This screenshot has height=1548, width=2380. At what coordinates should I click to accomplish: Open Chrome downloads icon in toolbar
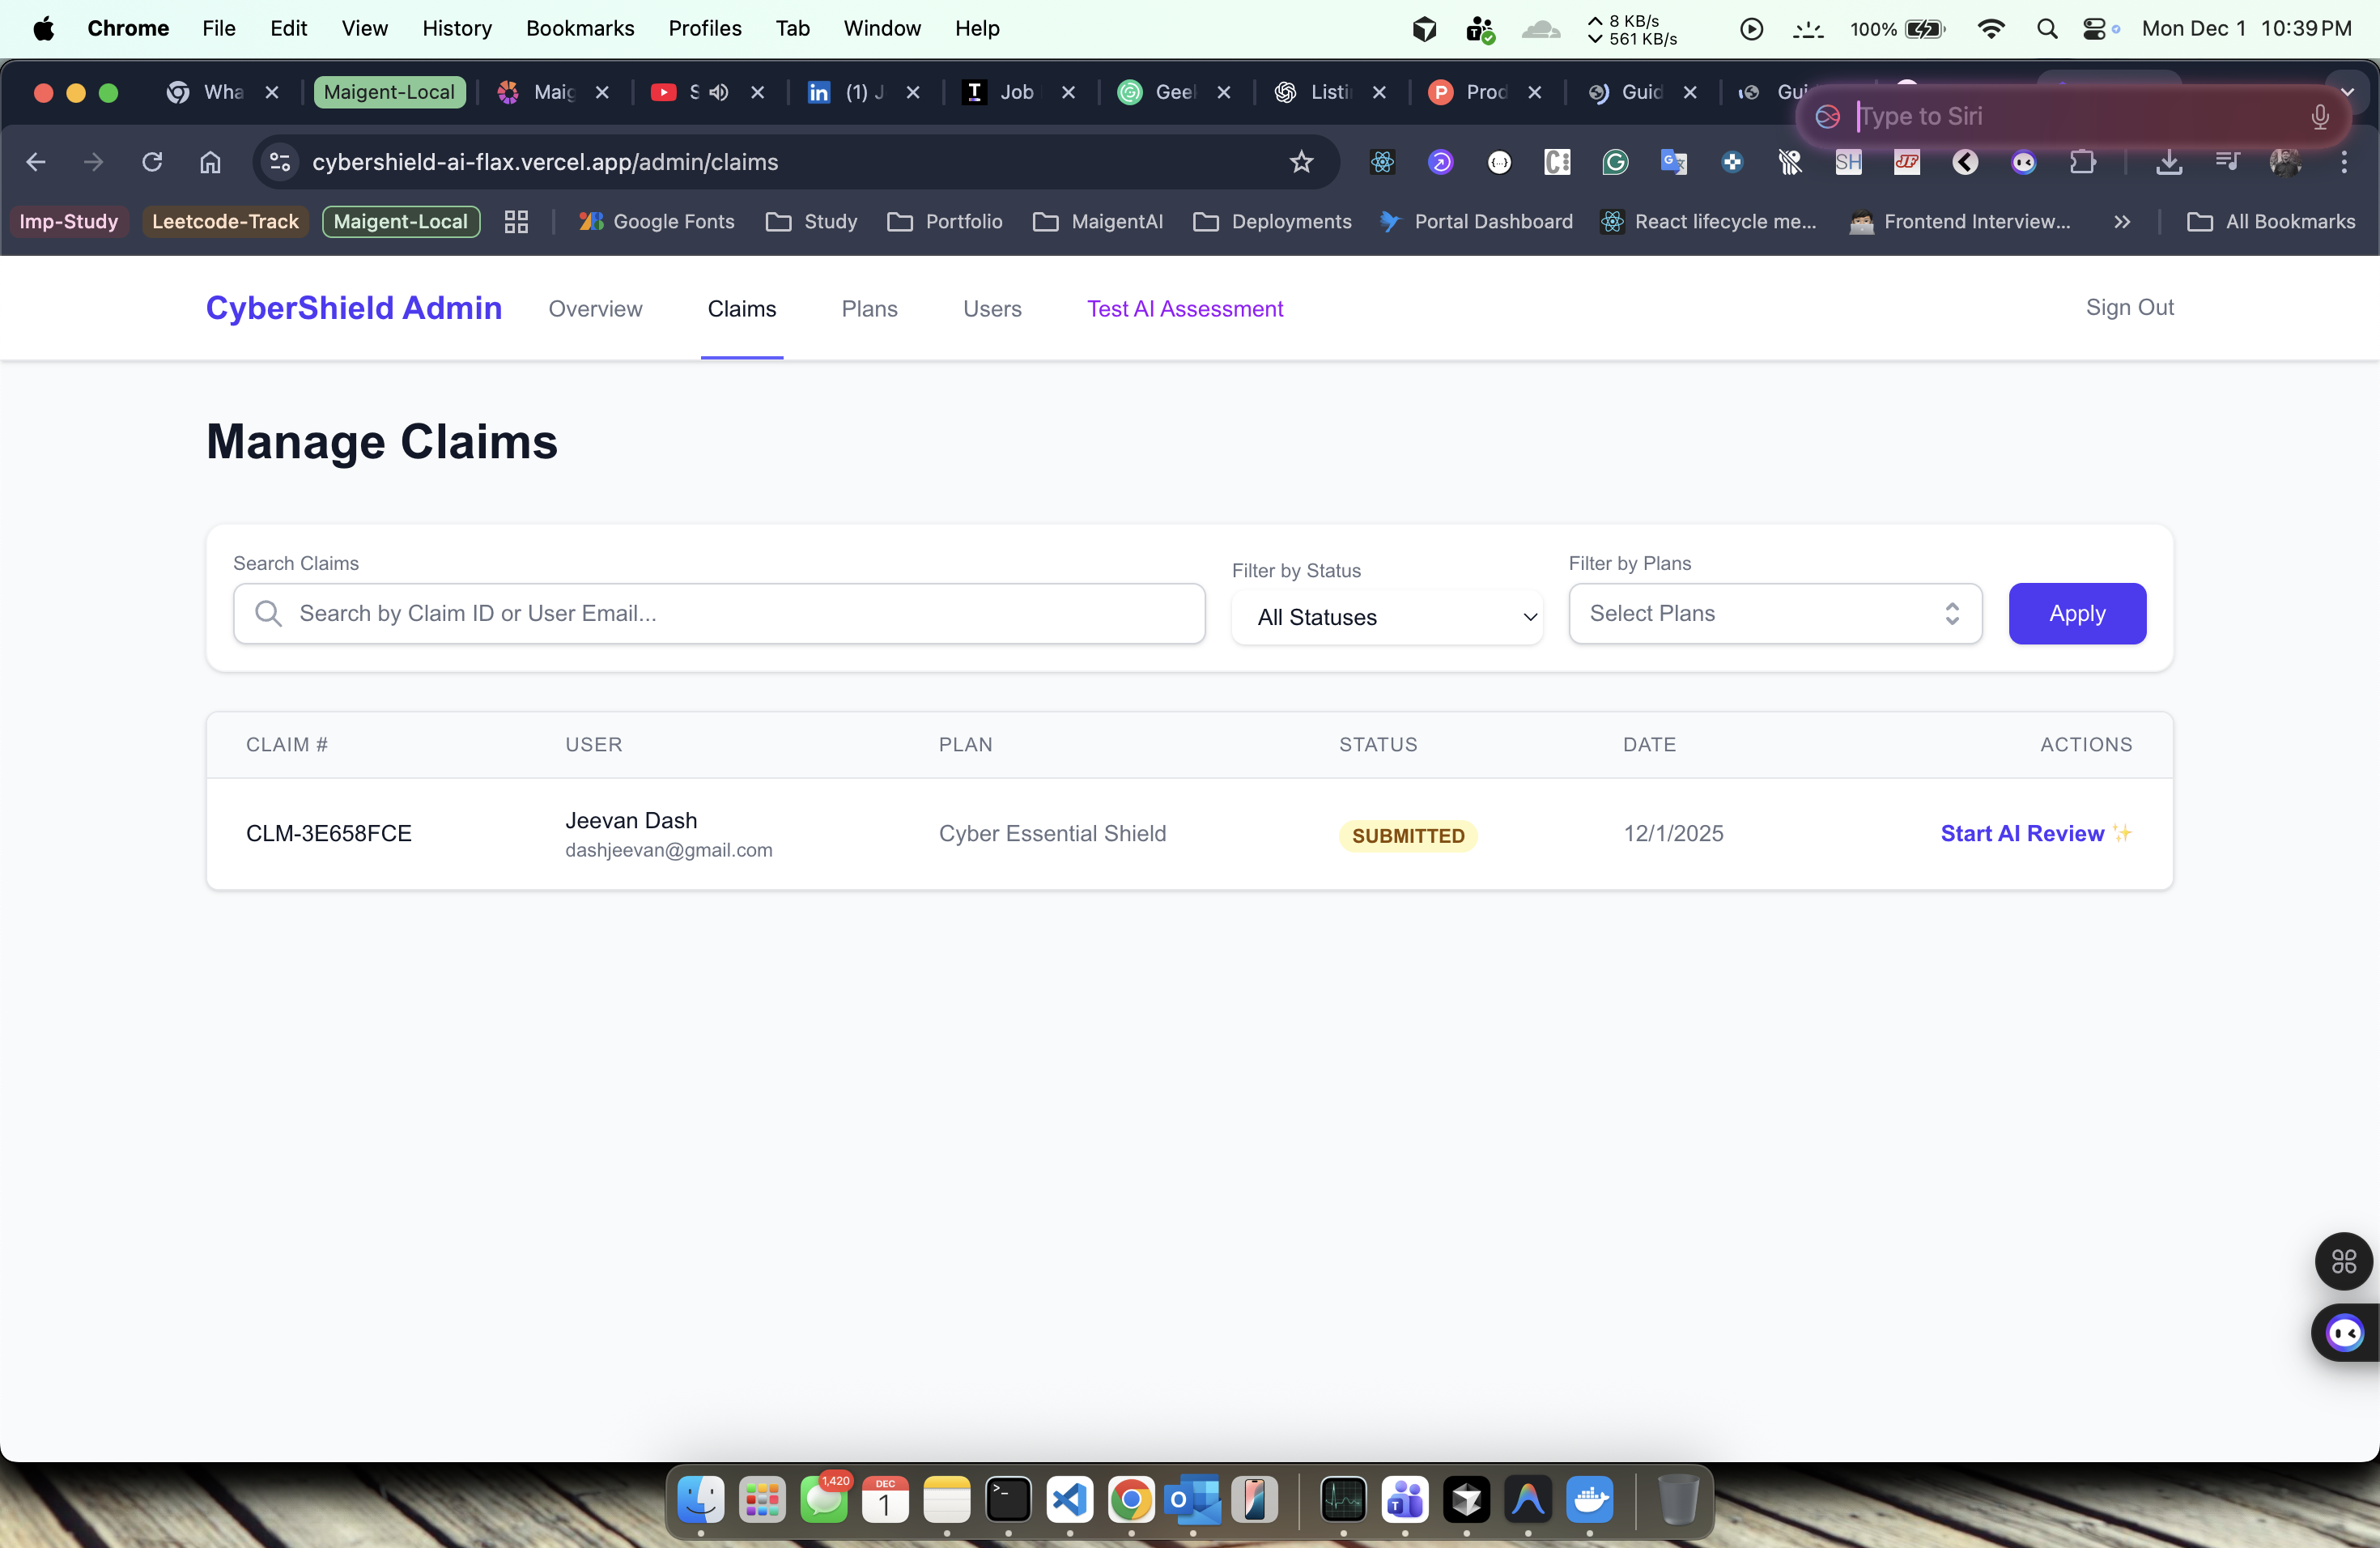2168,162
